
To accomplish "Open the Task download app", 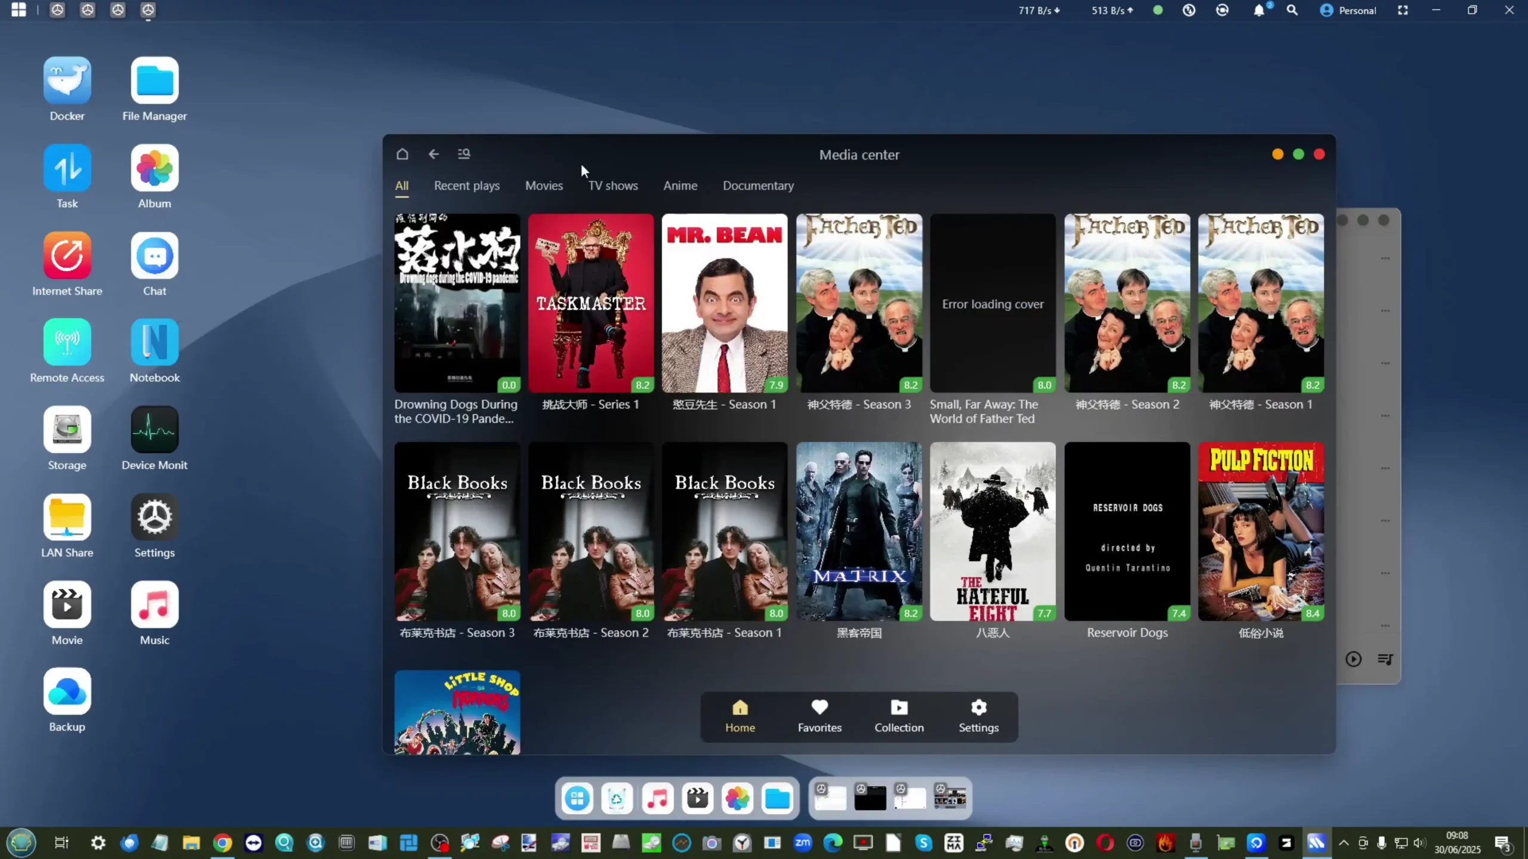I will 67,168.
